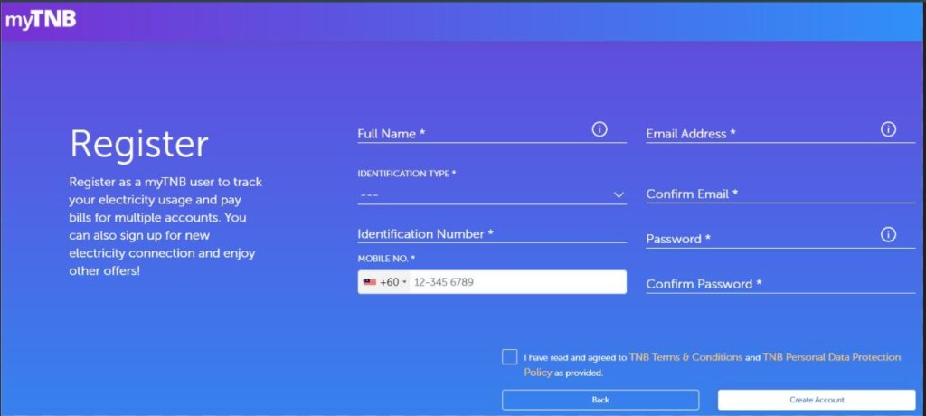Click the MOBILE NO. label
This screenshot has height=416, width=926.
point(386,259)
